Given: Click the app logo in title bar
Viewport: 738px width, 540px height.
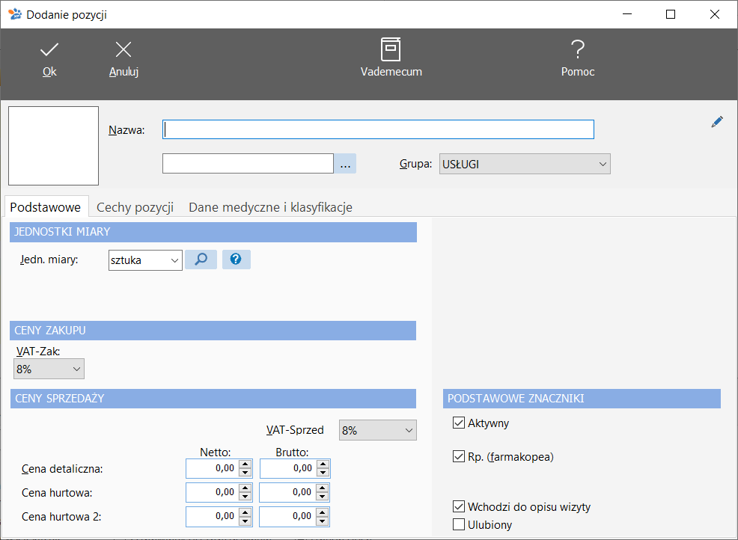Looking at the screenshot, I should [15, 14].
